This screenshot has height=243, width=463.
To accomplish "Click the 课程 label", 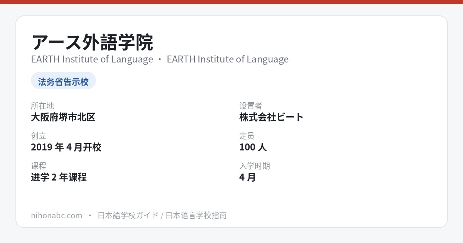I will pos(39,166).
